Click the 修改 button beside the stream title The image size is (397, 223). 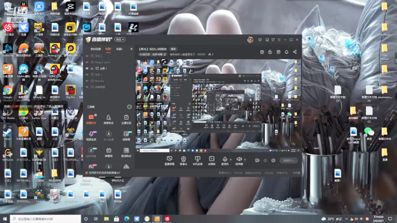(x=173, y=49)
